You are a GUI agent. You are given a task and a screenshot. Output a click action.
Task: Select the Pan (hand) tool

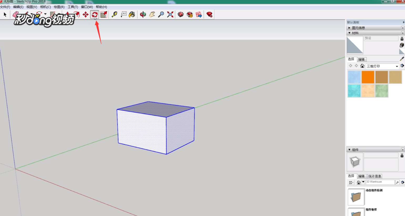(152, 15)
